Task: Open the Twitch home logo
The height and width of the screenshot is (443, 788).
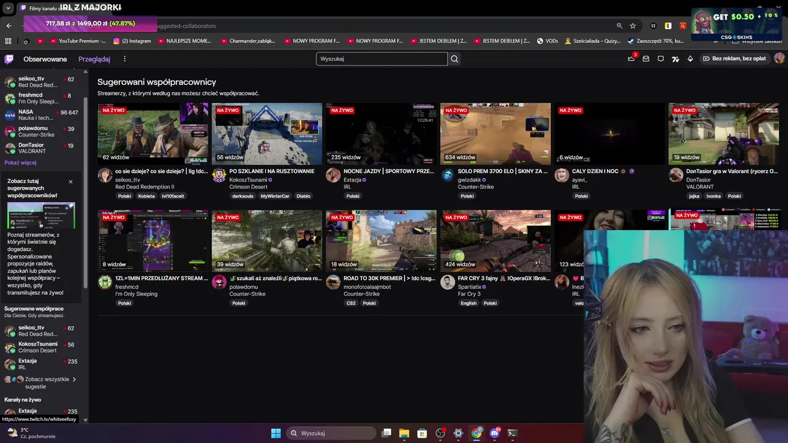Action: tap(9, 59)
